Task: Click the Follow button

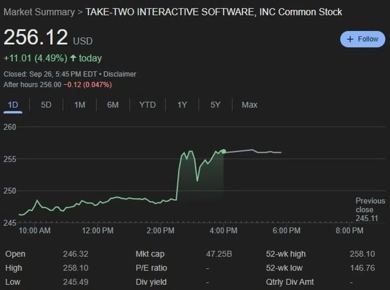Action: (362, 39)
